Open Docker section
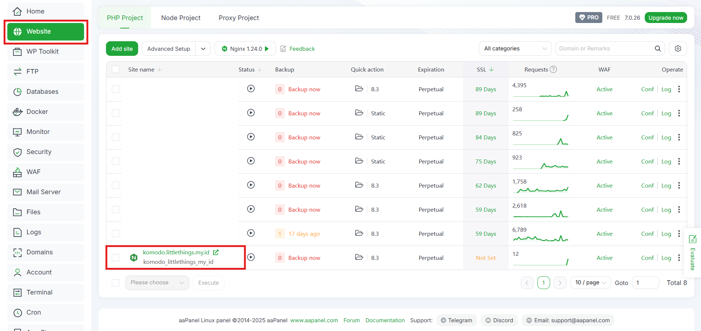Screen dimensions: 701x331 click(46, 112)
